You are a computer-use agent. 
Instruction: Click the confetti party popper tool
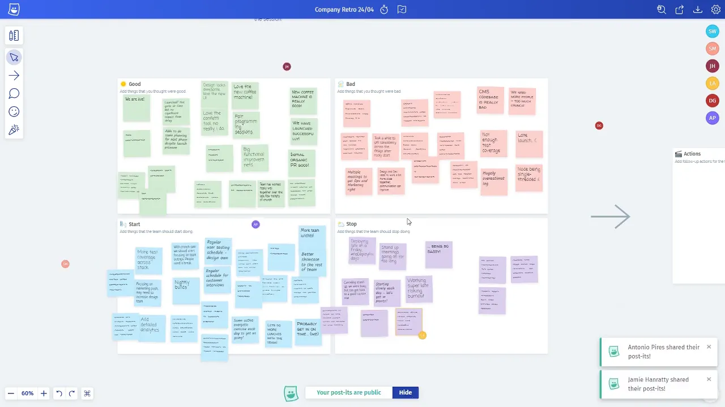coord(14,130)
